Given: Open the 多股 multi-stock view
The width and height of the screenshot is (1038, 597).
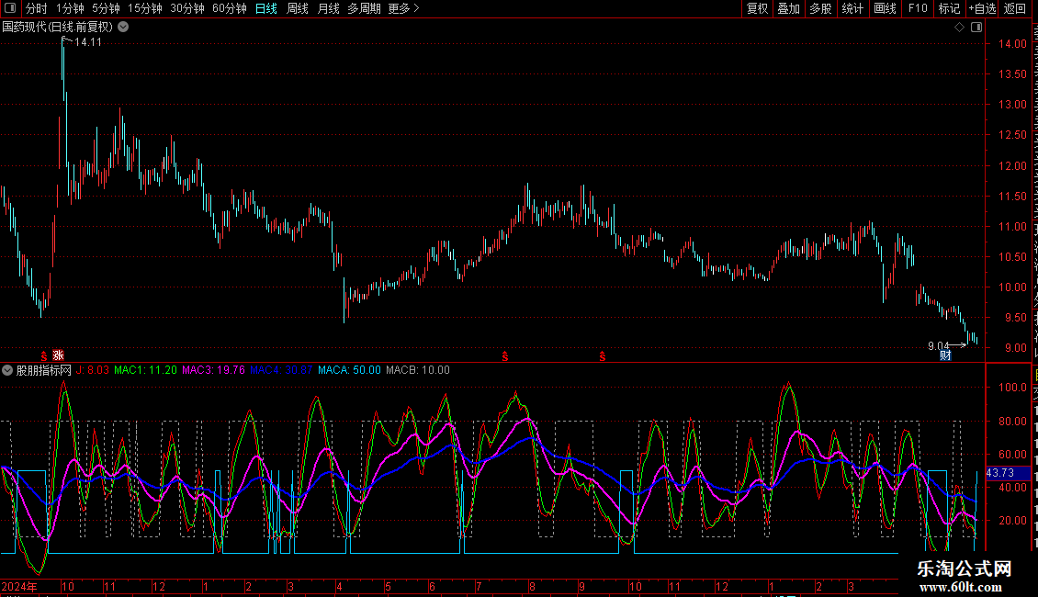Looking at the screenshot, I should pos(821,8).
